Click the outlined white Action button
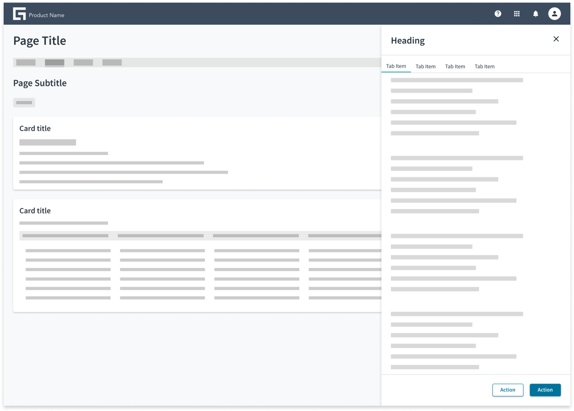The image size is (574, 411). tap(508, 390)
